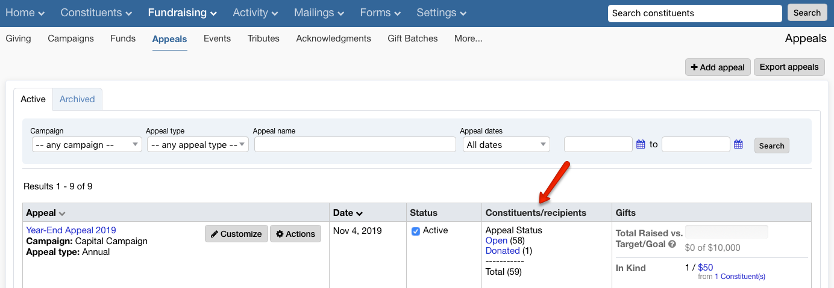Click the Open (58) status link
834x288 pixels.
tap(497, 241)
